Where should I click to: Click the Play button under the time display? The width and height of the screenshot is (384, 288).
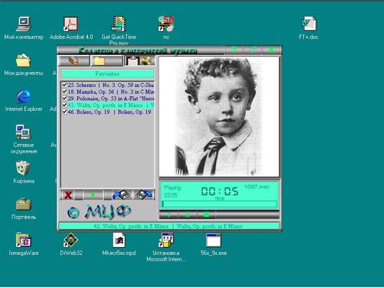click(x=169, y=215)
